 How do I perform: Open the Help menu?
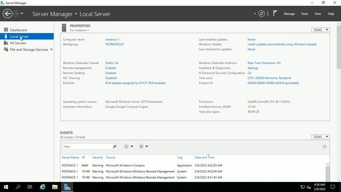(x=331, y=14)
